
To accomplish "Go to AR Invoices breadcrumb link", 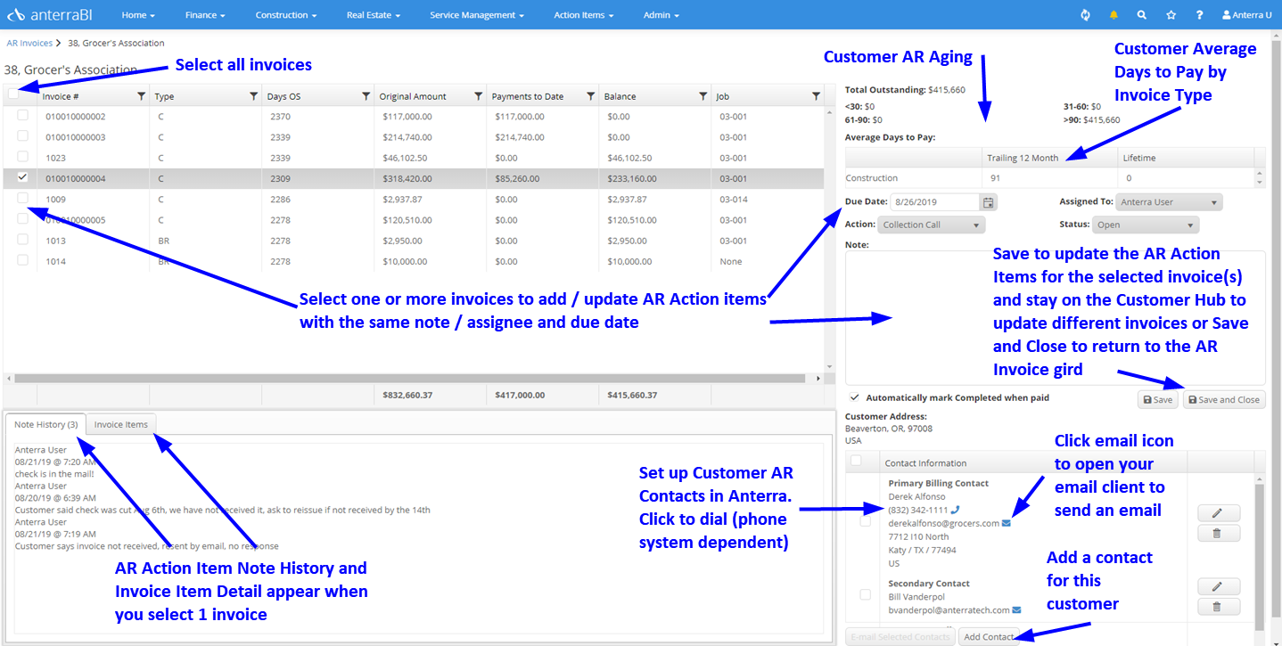I will 29,43.
